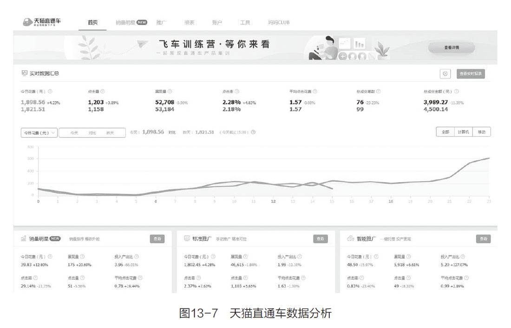Click help icon next to 点击量 in summary
The width and height of the screenshot is (511, 328).
[x=103, y=92]
